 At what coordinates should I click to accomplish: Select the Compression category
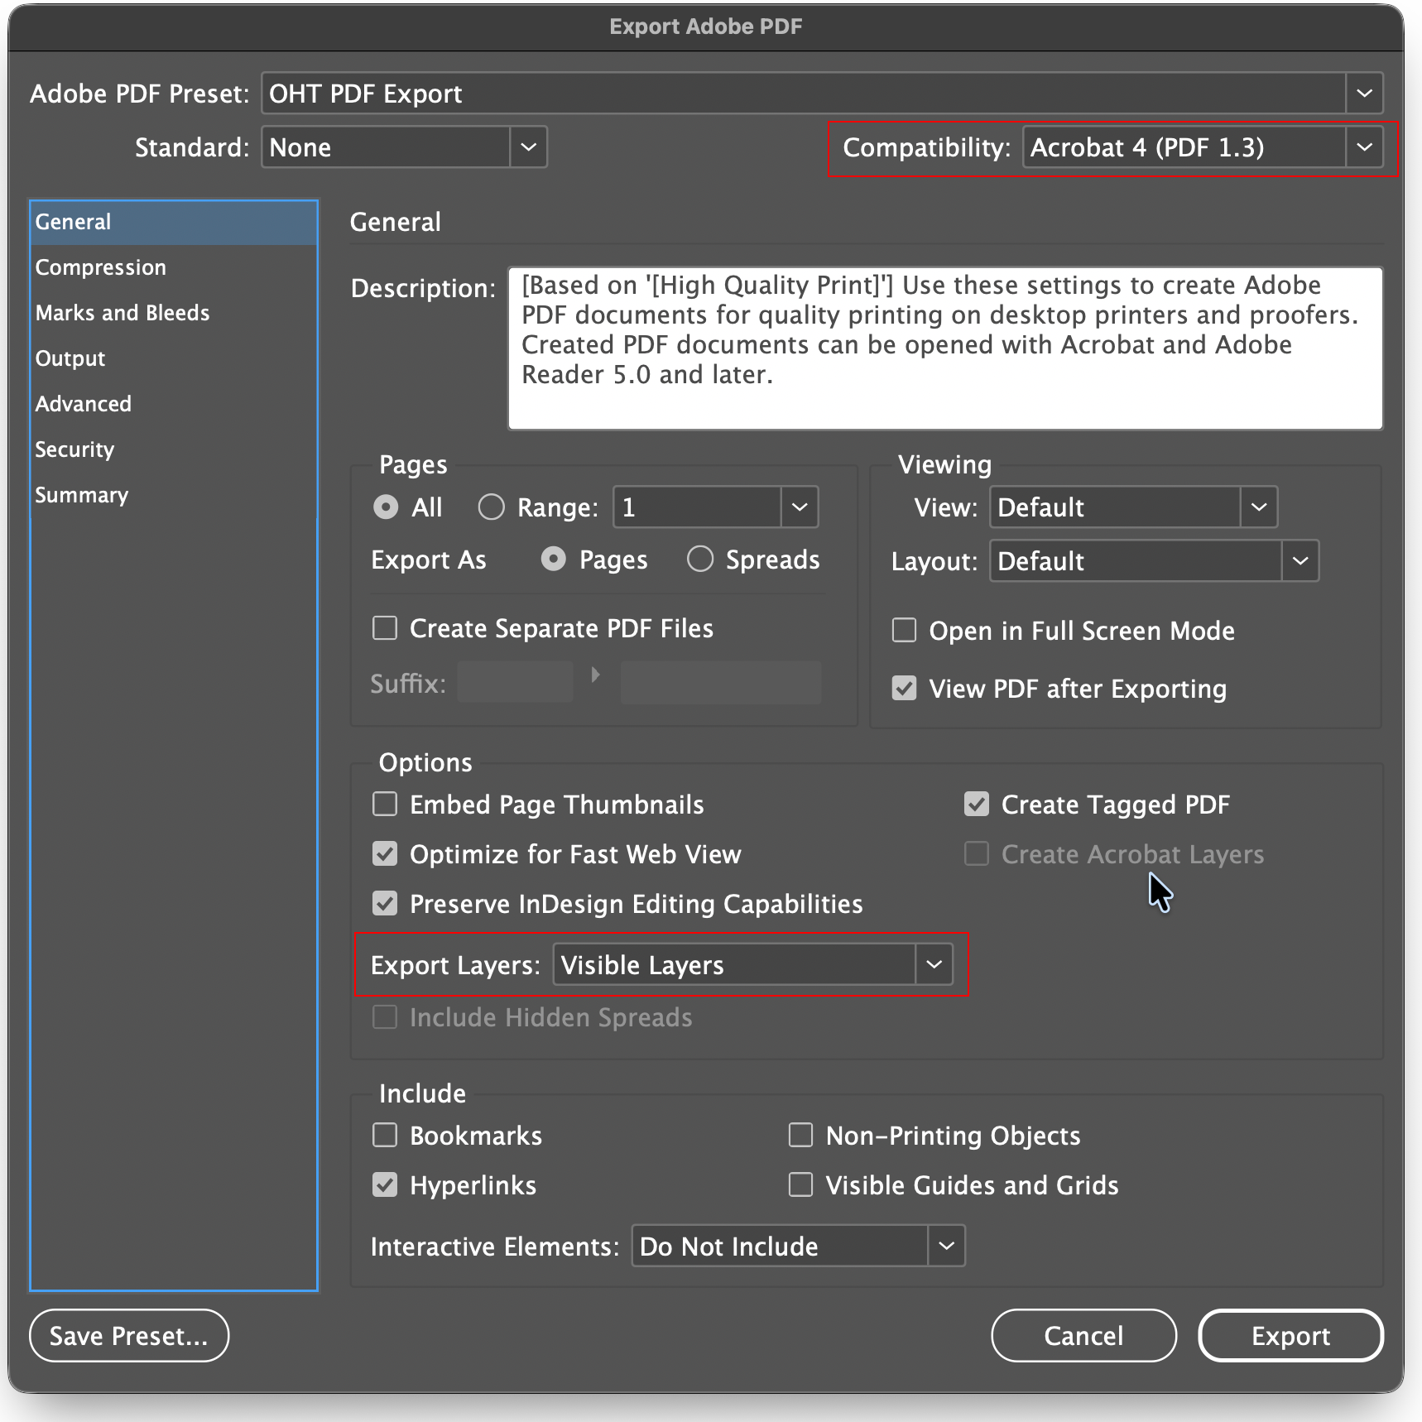(100, 267)
